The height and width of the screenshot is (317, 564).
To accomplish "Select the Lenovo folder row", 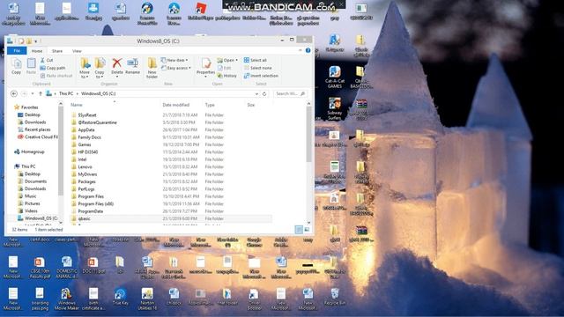I will [170, 166].
